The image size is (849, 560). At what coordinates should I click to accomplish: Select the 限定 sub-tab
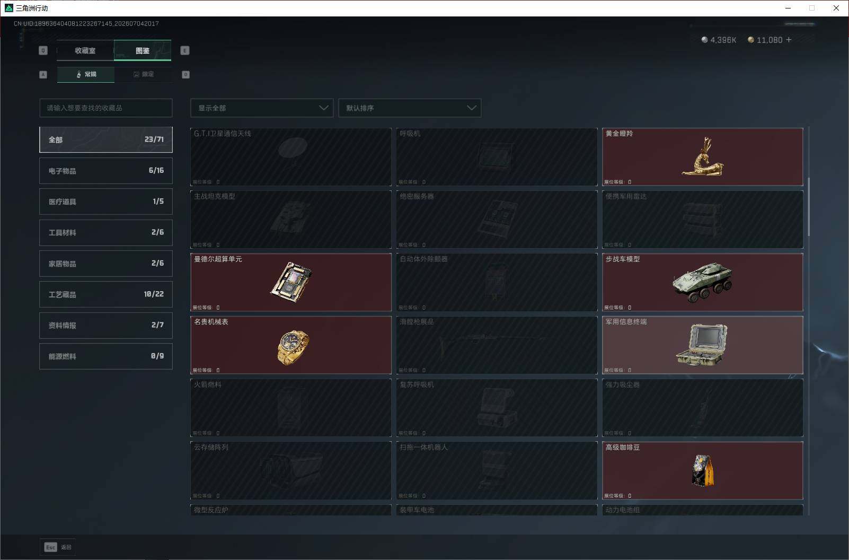tap(143, 74)
